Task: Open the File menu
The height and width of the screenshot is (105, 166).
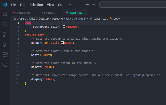Action: 13,5
